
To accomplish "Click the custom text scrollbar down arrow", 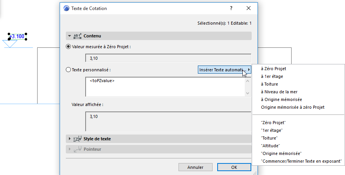I will [248, 93].
